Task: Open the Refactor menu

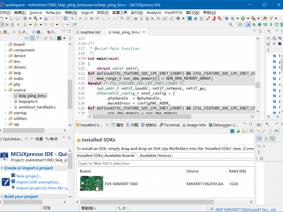Action: [x=53, y=12]
